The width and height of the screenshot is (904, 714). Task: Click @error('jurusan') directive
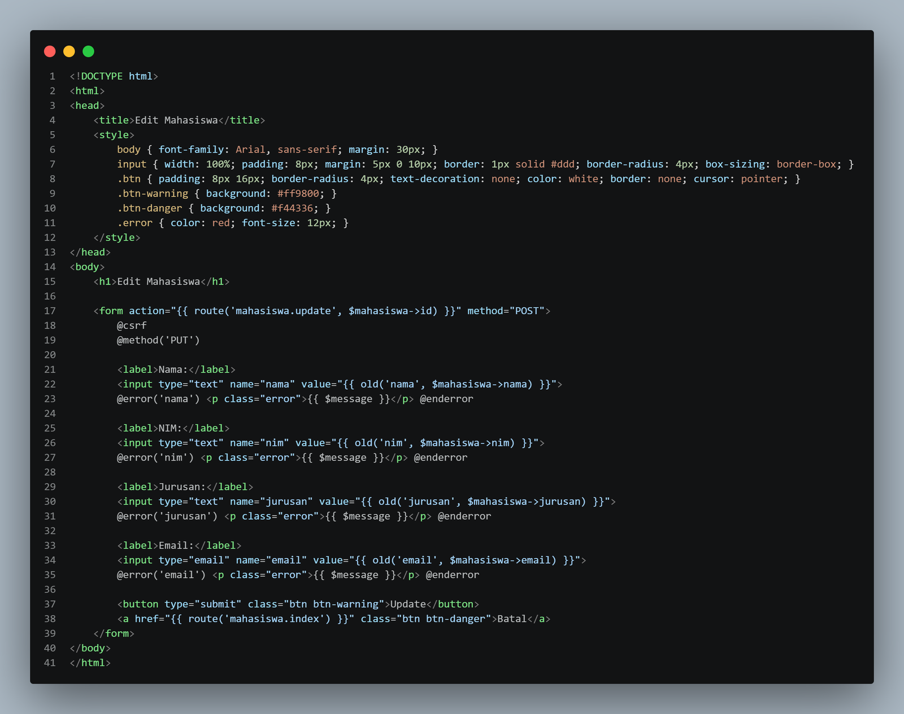(167, 517)
